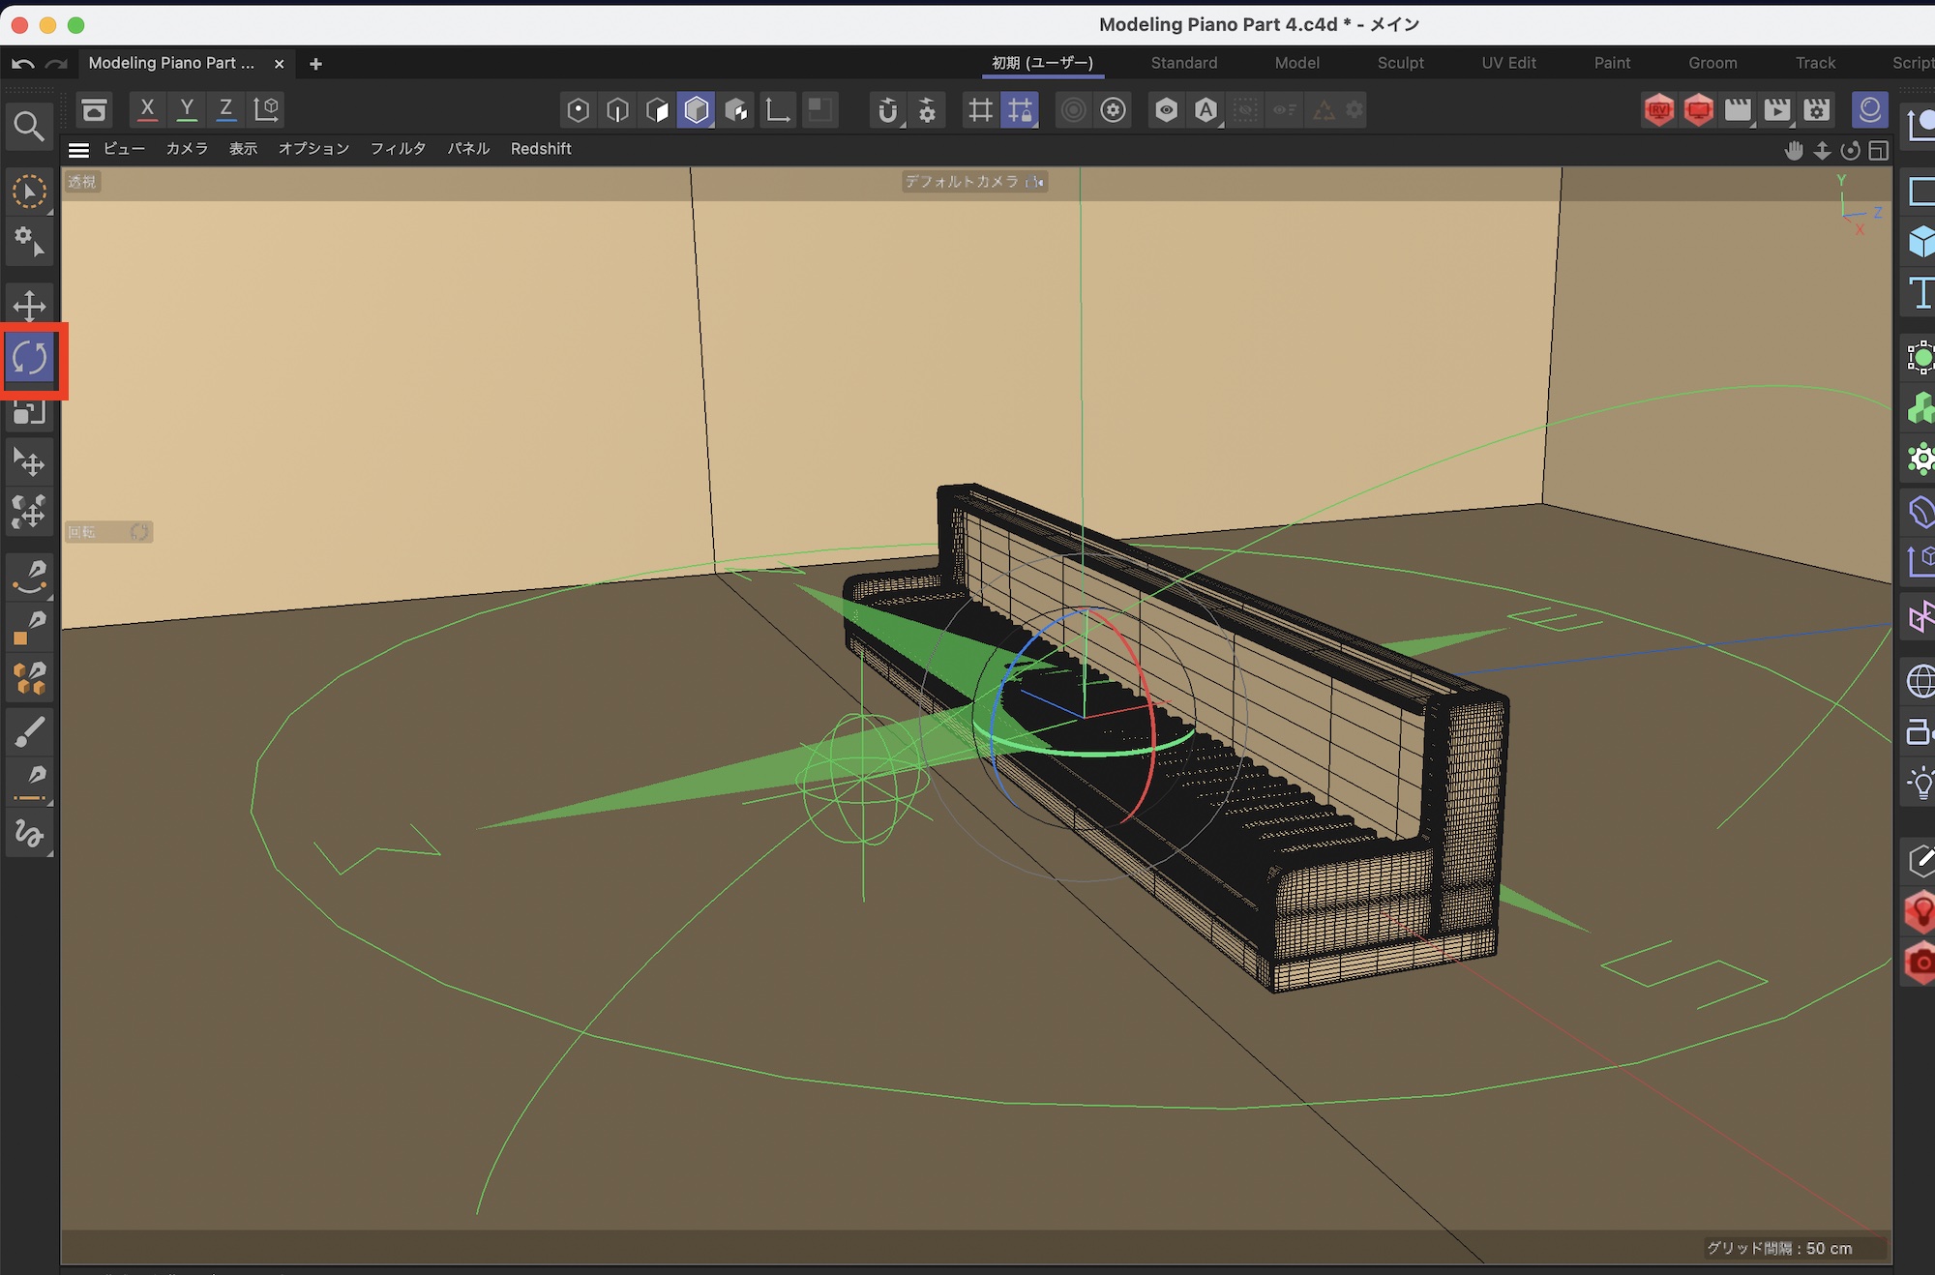Toggle Z axis lock
1935x1275 pixels.
(x=225, y=109)
